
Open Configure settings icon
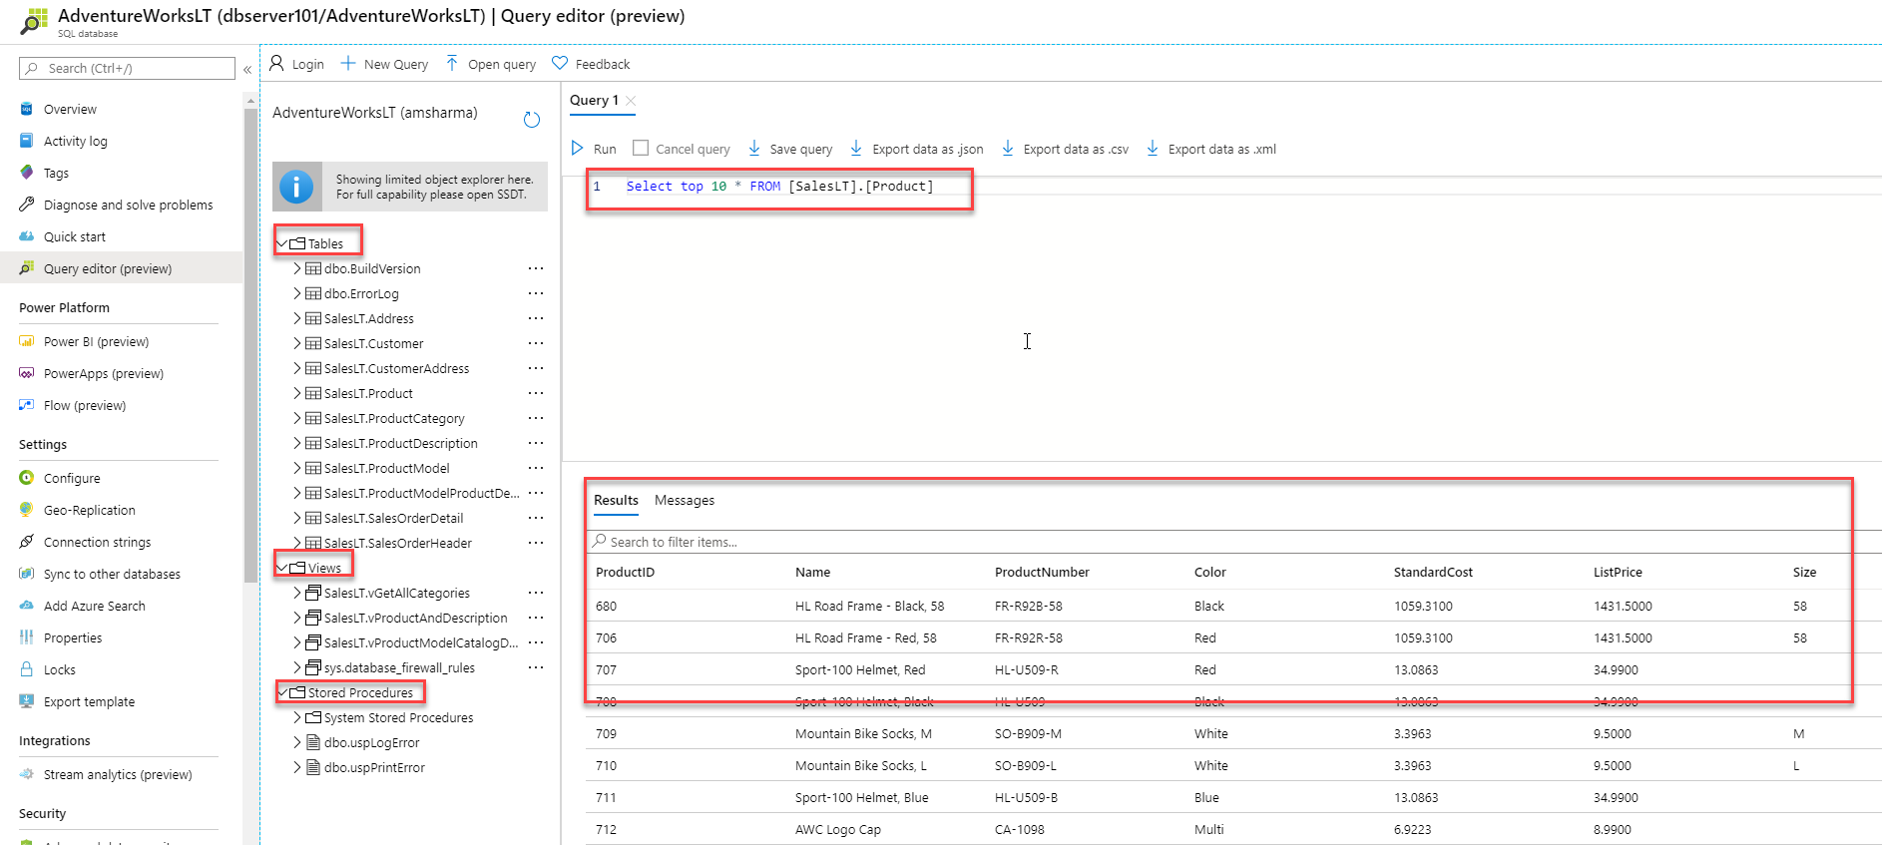[27, 478]
